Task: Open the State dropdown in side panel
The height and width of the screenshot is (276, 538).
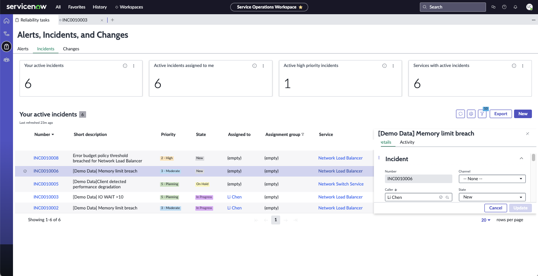Action: (x=492, y=197)
